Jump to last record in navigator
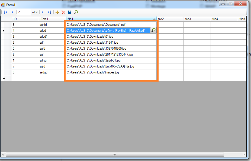 coord(49,12)
